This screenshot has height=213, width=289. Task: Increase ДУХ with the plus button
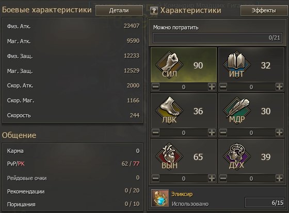coord(279,178)
